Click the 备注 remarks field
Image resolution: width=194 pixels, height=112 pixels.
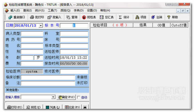(48, 83)
